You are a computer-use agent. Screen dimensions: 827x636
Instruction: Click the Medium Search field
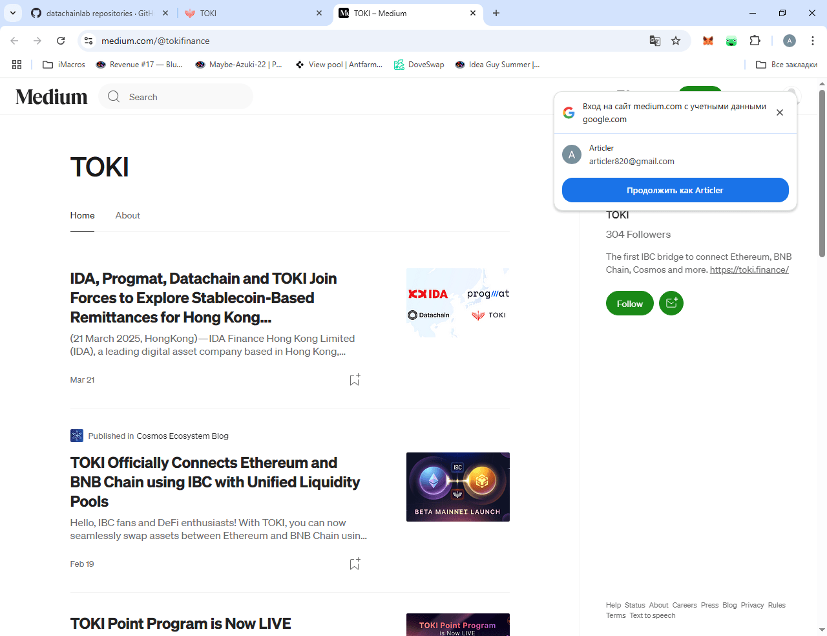click(x=176, y=97)
